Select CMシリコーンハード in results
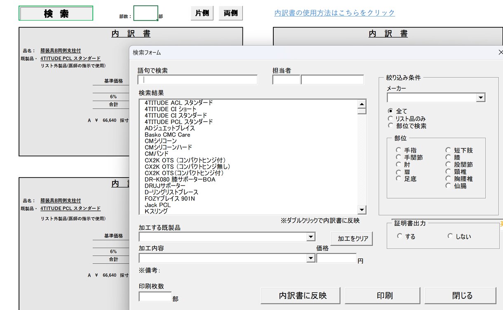 point(168,147)
